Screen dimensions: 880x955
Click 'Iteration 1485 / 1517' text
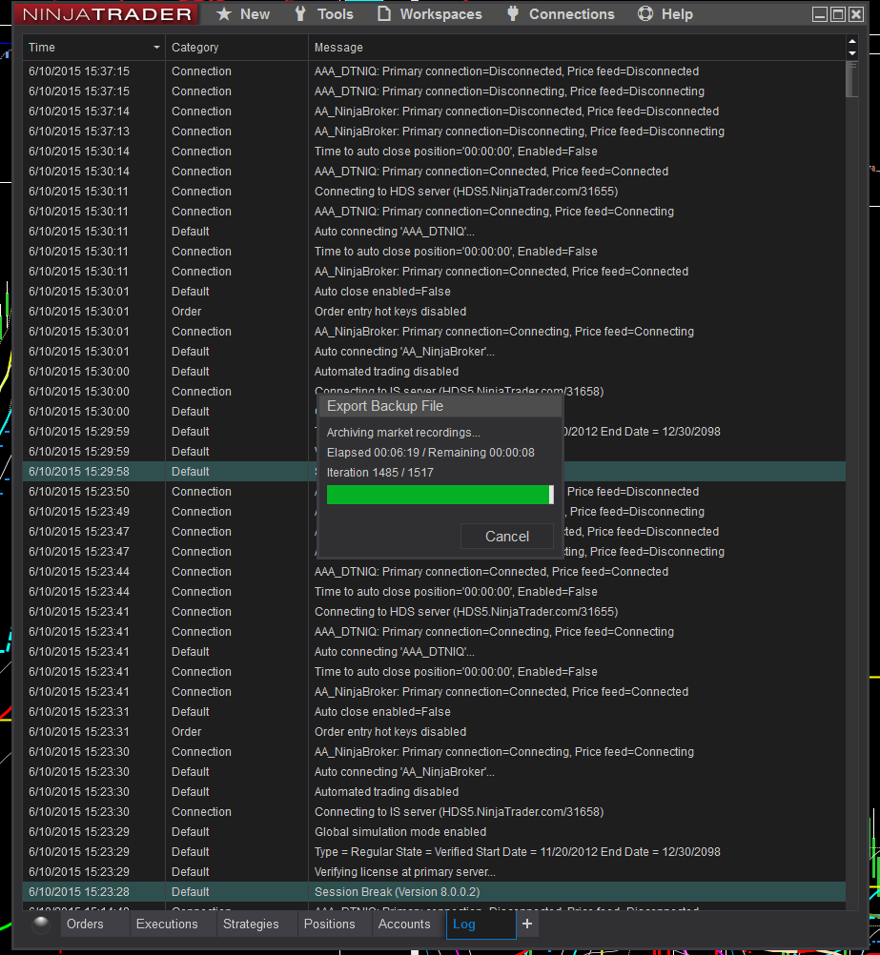click(x=380, y=473)
